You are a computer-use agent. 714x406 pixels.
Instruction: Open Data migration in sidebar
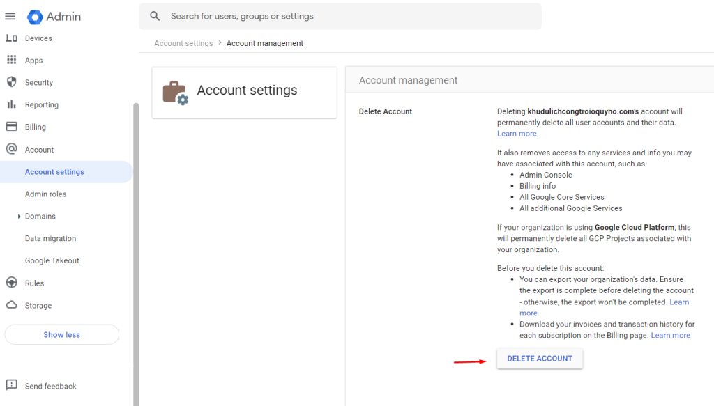(x=50, y=238)
